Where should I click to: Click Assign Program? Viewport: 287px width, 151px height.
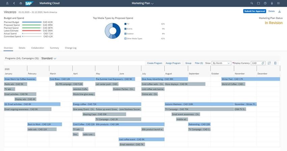pos(173,63)
